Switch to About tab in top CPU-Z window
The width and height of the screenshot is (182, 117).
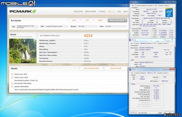coord(167,6)
